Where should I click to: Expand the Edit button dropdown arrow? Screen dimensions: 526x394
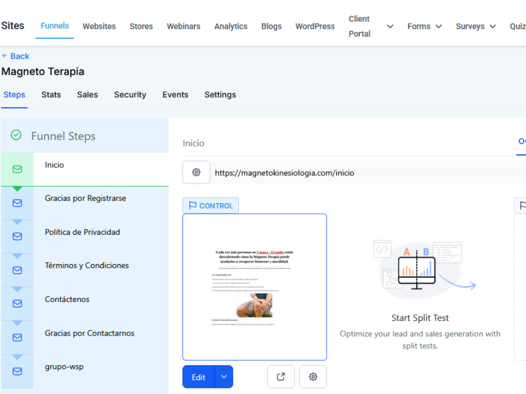[x=224, y=377]
